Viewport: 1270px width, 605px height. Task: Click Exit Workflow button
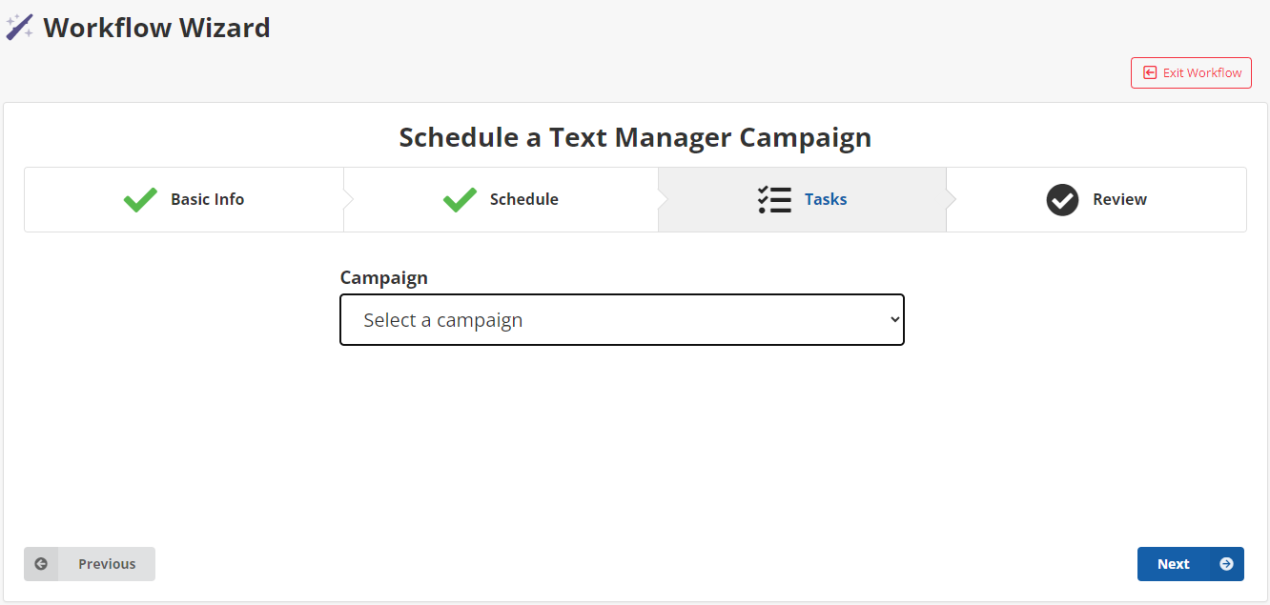click(x=1191, y=73)
